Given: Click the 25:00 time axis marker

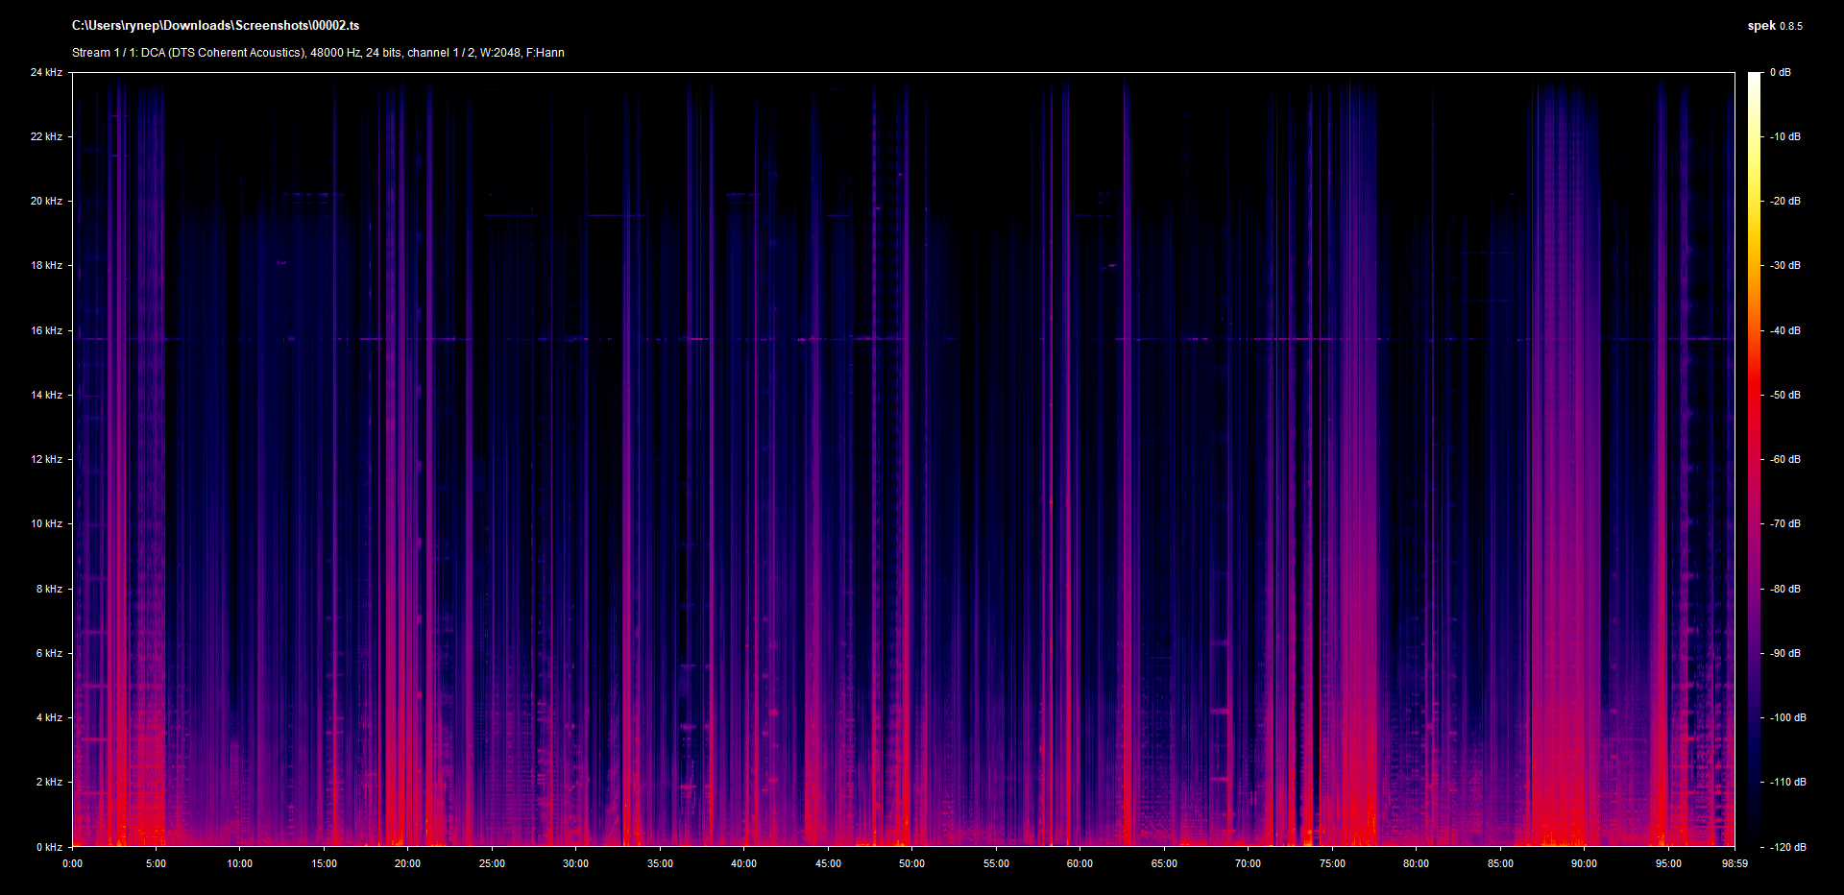Looking at the screenshot, I should 492,864.
